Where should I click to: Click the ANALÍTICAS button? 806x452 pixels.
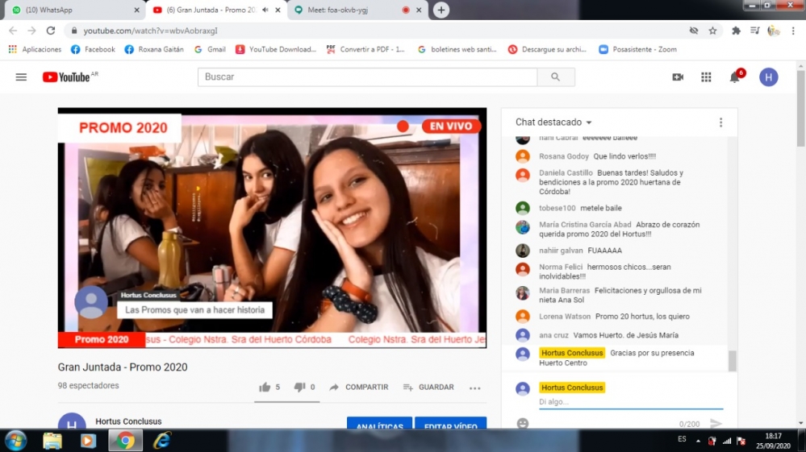pos(379,423)
